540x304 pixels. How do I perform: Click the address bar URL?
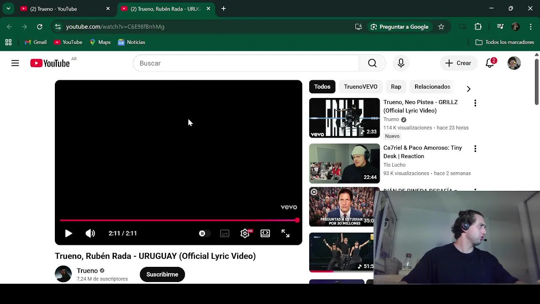coord(115,27)
